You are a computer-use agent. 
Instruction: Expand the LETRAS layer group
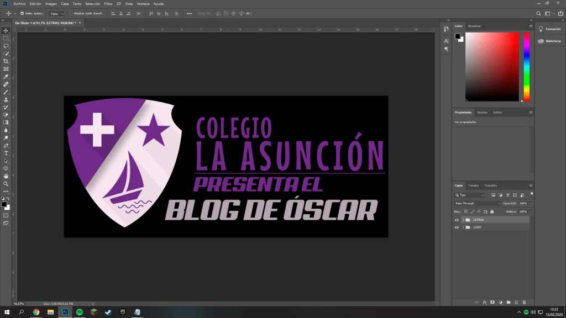(463, 220)
